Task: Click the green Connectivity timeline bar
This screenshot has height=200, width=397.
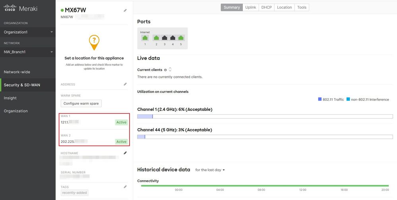Action: (x=265, y=185)
